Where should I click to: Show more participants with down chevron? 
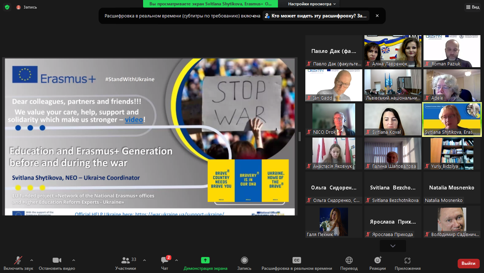click(393, 246)
